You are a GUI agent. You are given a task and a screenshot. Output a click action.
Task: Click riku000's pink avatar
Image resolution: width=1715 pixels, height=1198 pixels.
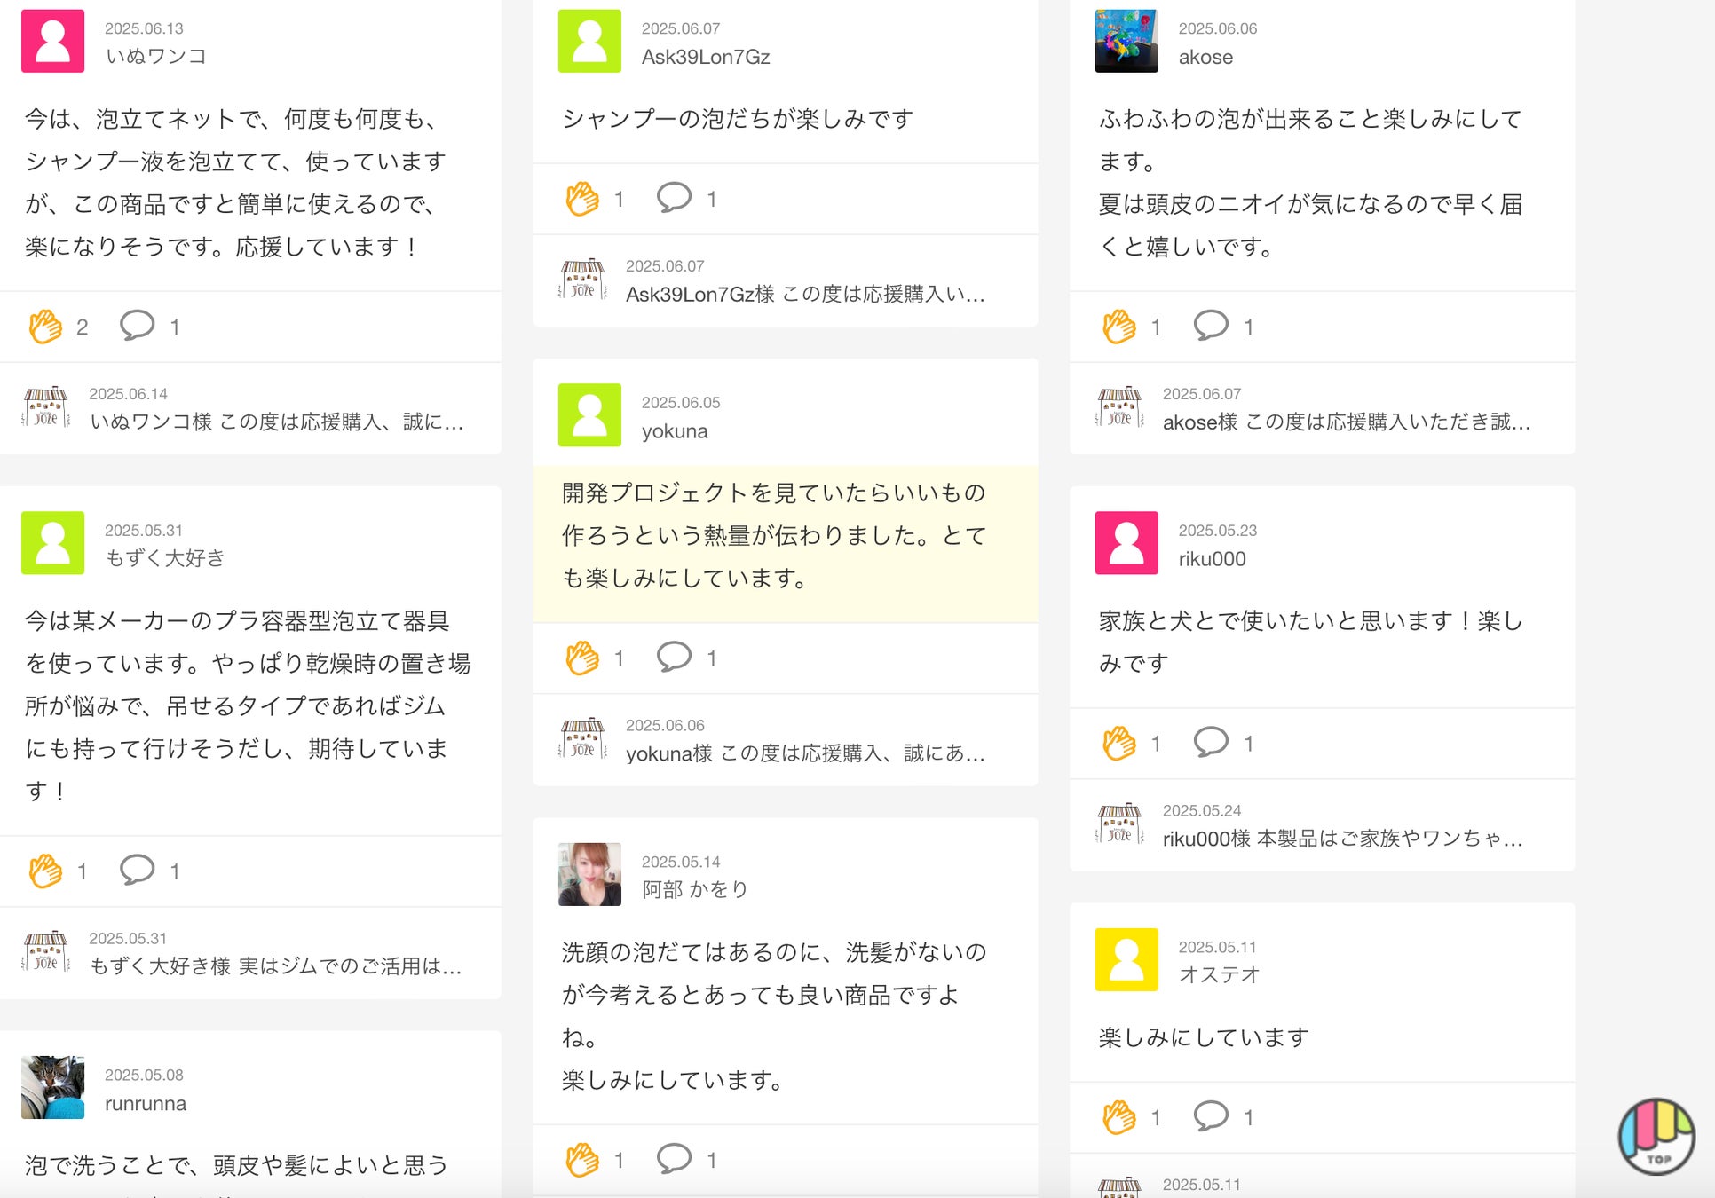tap(1126, 543)
